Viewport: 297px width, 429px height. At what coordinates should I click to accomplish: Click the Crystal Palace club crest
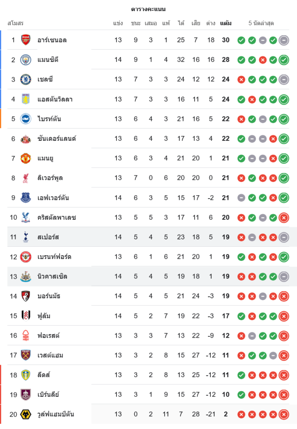pyautogui.click(x=26, y=218)
